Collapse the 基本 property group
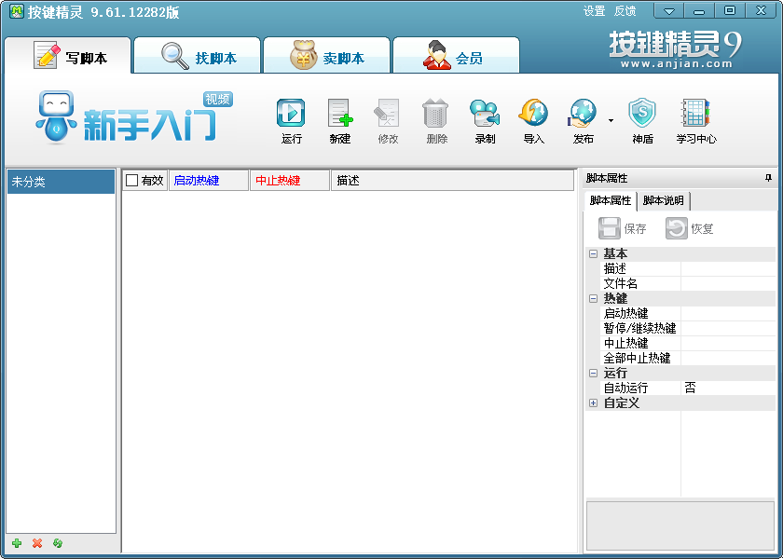The width and height of the screenshot is (783, 559). tap(593, 253)
